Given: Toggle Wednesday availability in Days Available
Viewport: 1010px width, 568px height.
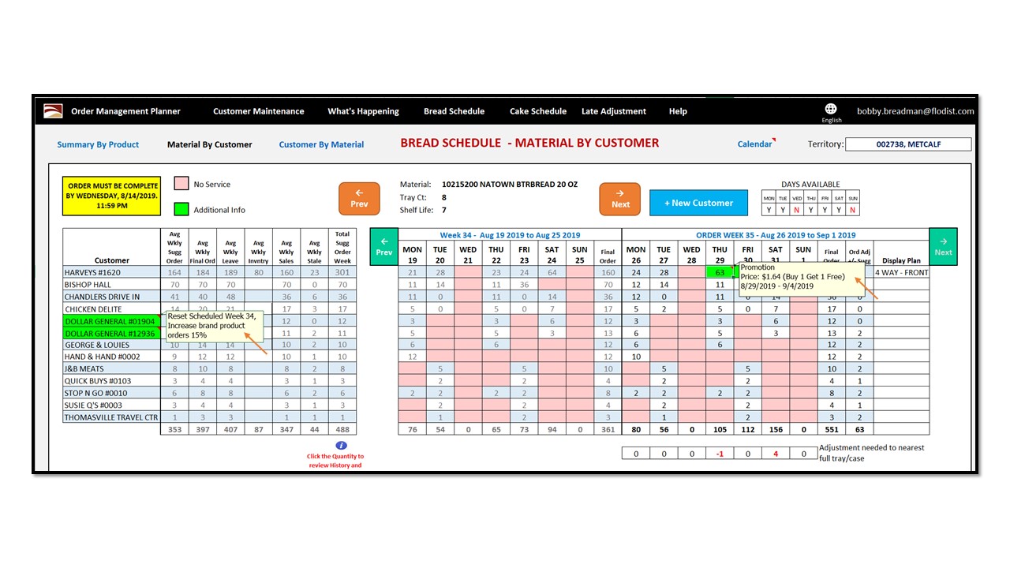Looking at the screenshot, I should (797, 210).
